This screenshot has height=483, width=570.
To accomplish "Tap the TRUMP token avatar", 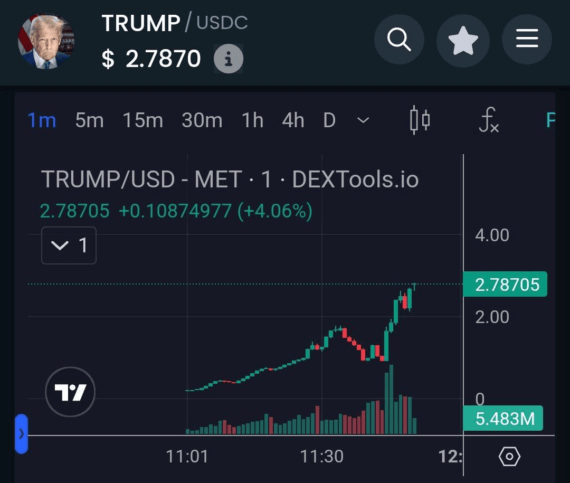I will pyautogui.click(x=46, y=41).
